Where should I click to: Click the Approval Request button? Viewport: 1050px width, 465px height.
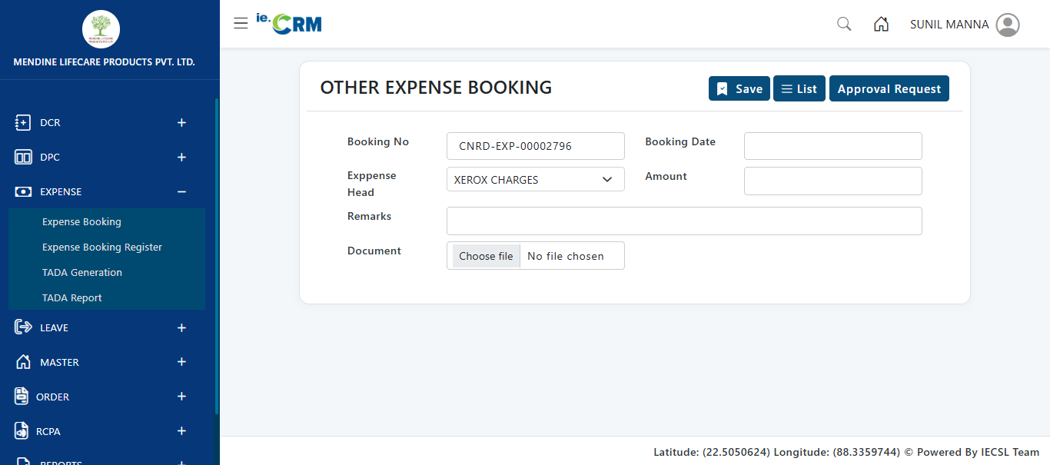(x=889, y=88)
